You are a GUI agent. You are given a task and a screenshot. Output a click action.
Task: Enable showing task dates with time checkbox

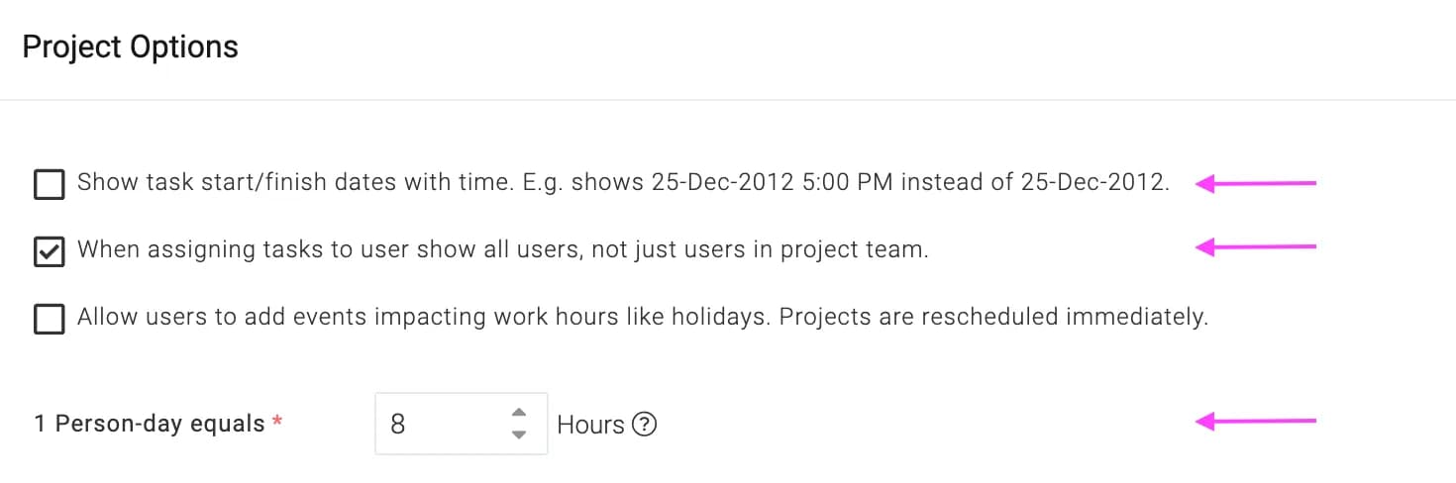pyautogui.click(x=49, y=184)
